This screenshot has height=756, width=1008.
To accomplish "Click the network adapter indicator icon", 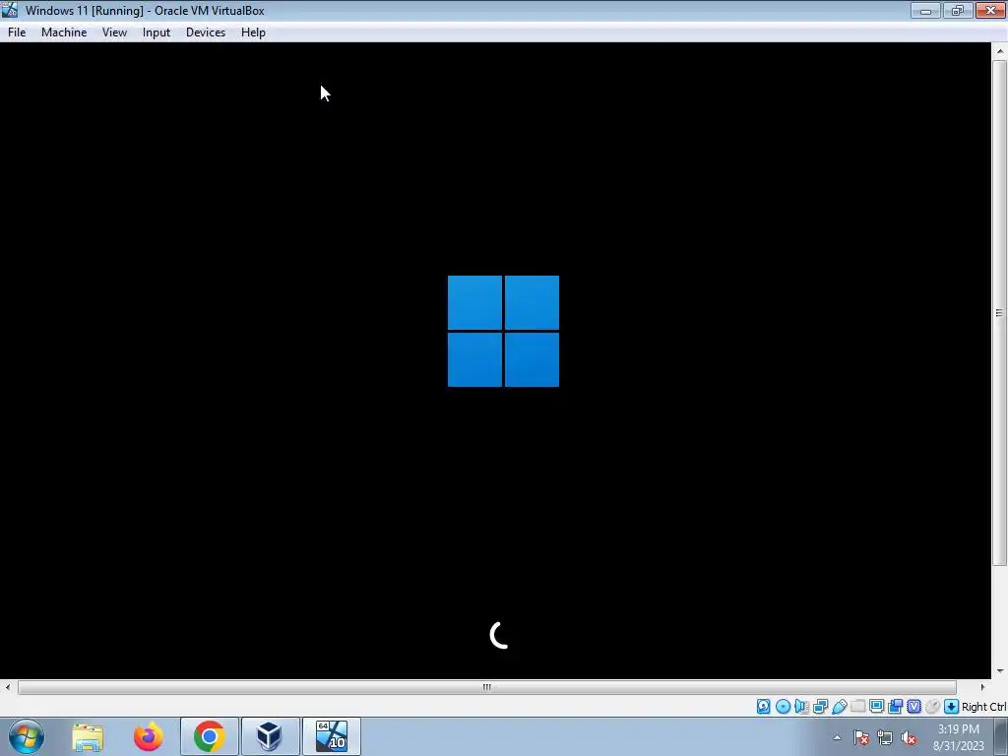I will pyautogui.click(x=820, y=707).
